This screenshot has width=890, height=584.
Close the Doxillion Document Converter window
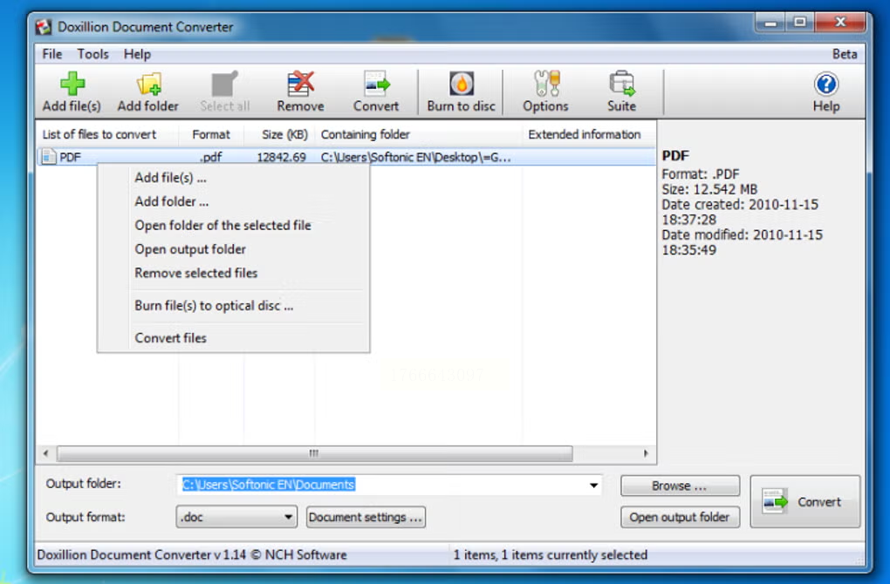coord(840,23)
